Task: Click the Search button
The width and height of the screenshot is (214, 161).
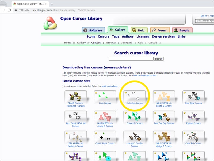Action: click(158, 59)
